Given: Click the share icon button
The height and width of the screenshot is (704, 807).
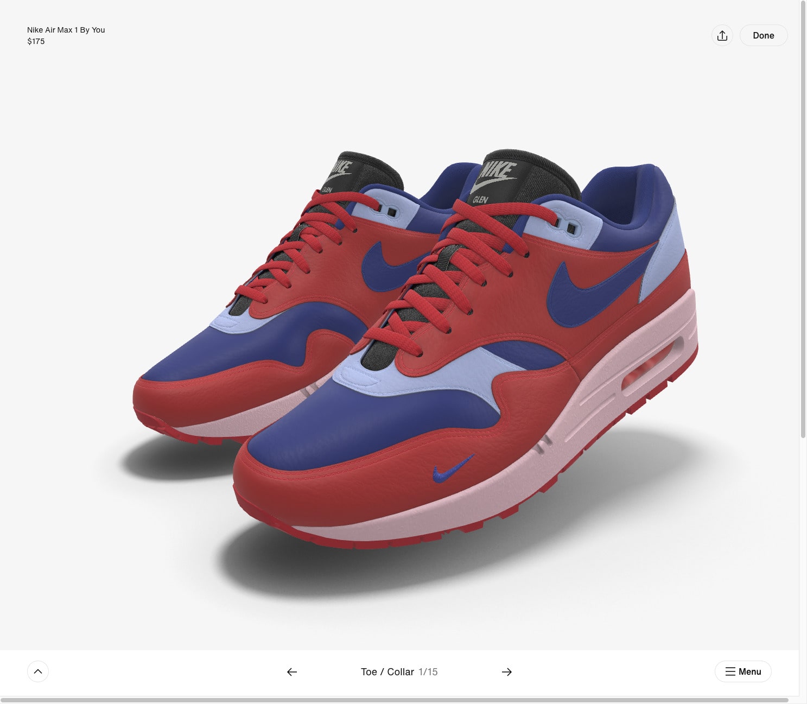Looking at the screenshot, I should point(722,35).
